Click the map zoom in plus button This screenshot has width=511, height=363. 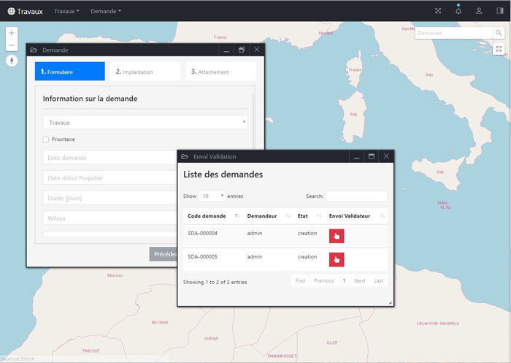point(12,33)
